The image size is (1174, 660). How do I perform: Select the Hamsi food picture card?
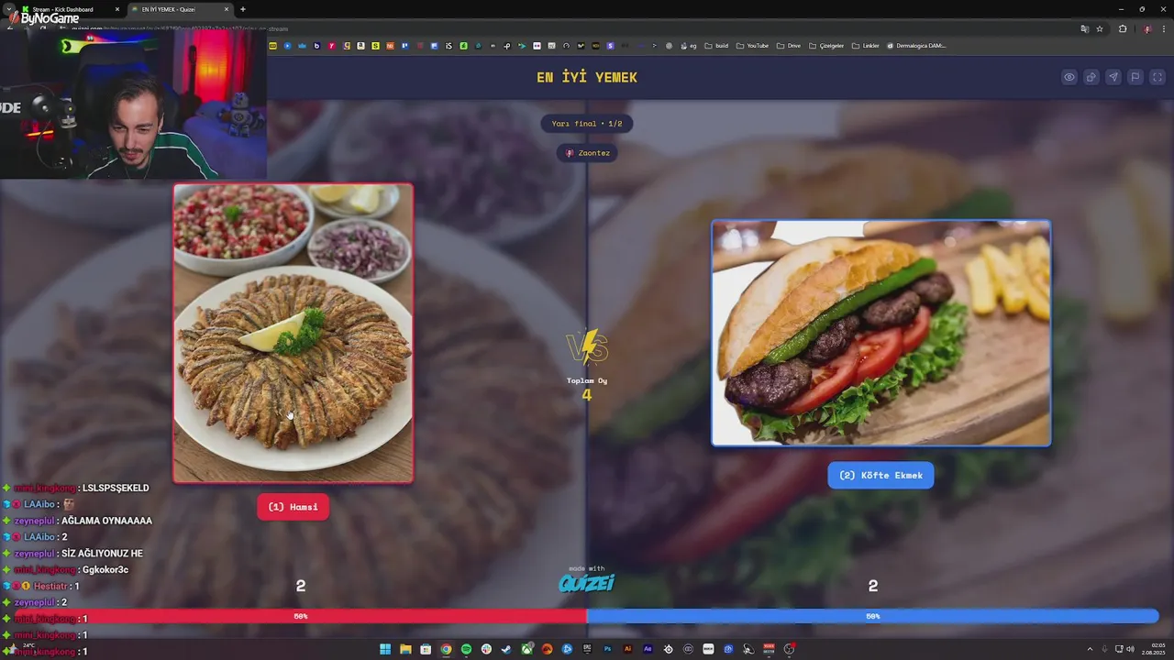coord(293,333)
